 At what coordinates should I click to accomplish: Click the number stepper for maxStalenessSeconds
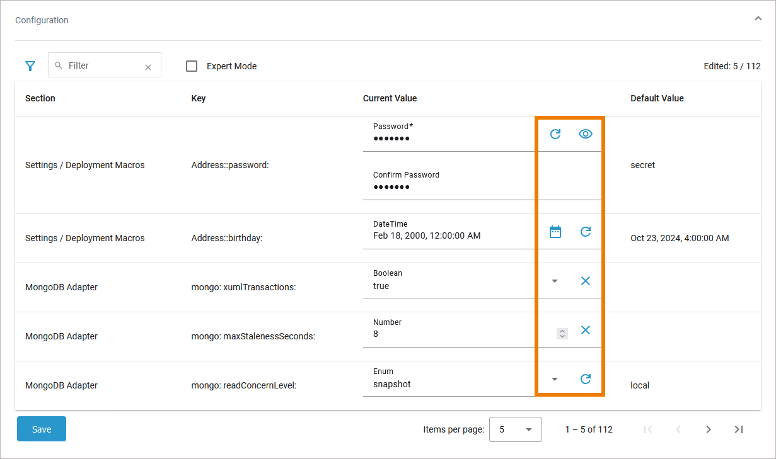[x=562, y=334]
